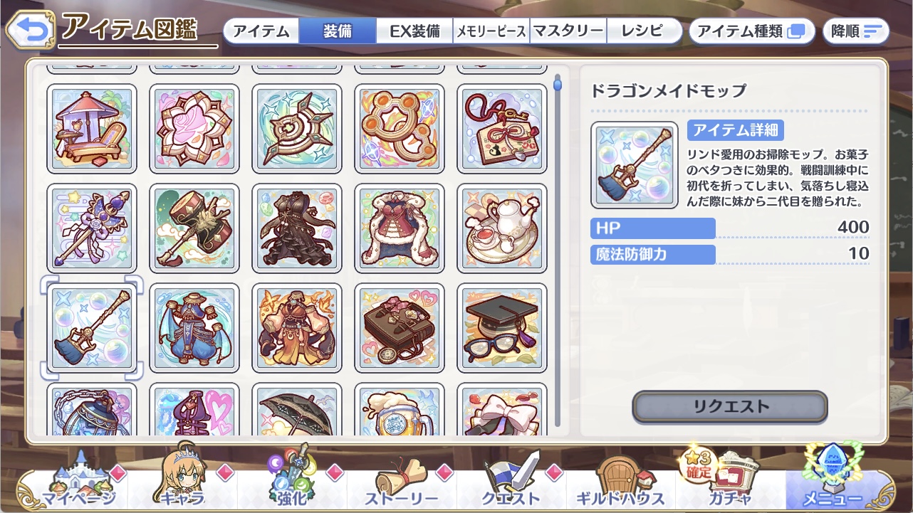Screen dimensions: 913x513
Task: Click the リクエスト button
Action: point(730,407)
